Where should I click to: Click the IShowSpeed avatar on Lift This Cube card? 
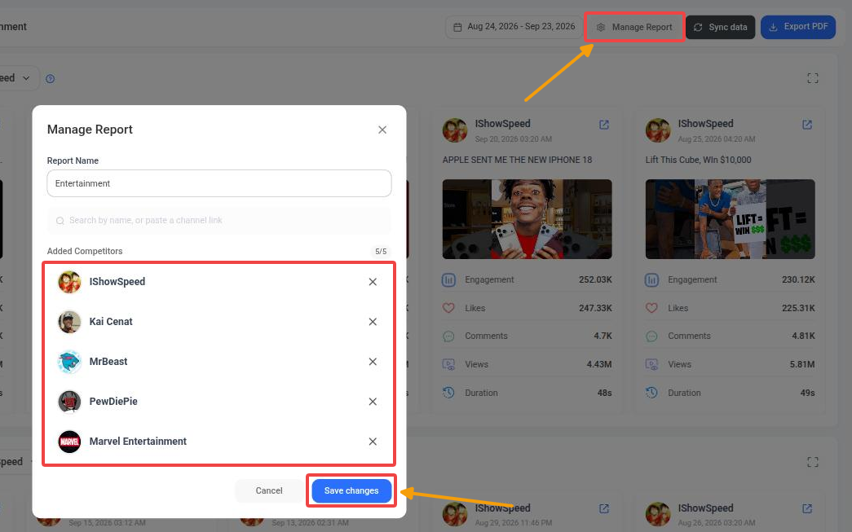[x=658, y=131]
